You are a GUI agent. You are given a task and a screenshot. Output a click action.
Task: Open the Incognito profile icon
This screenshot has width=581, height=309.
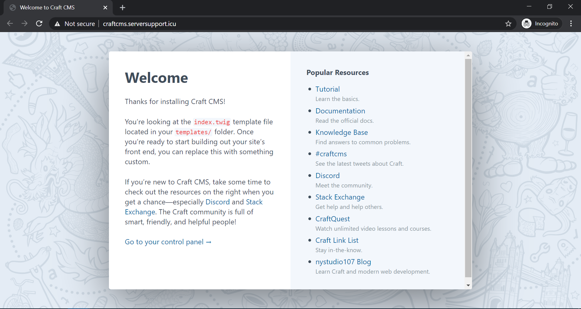click(x=527, y=24)
